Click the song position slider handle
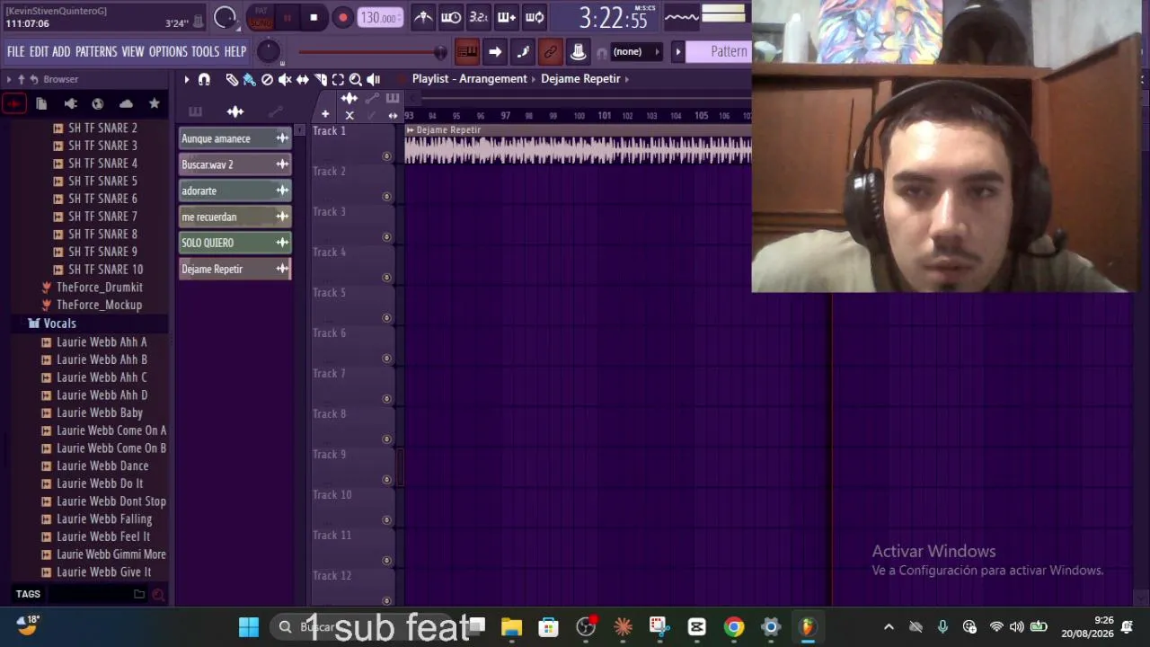 tap(440, 52)
